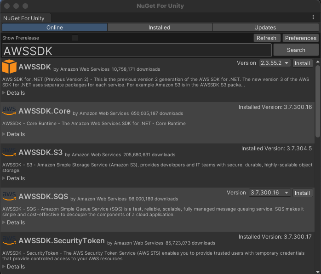Click Installed Version: 3.7.300.16 text
The width and height of the screenshot is (321, 274).
click(275, 107)
